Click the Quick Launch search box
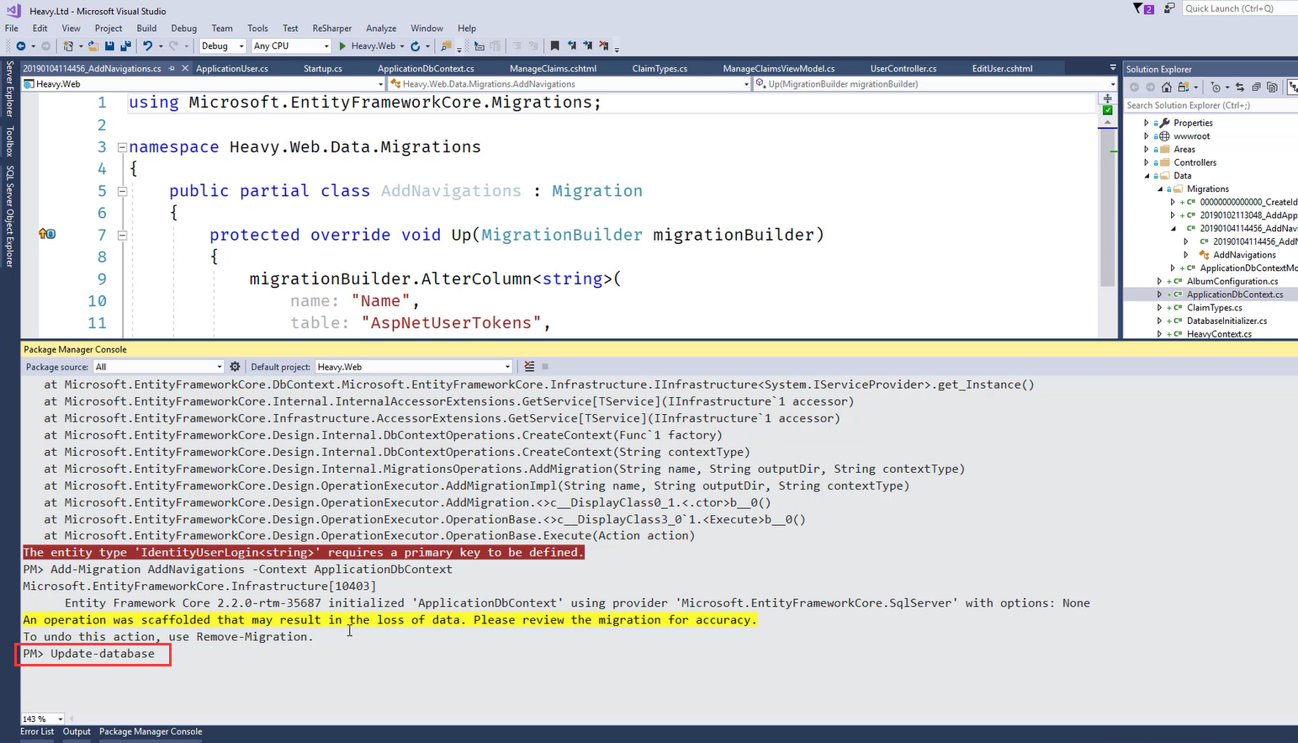Screen dimensions: 1298x743 point(1238,8)
